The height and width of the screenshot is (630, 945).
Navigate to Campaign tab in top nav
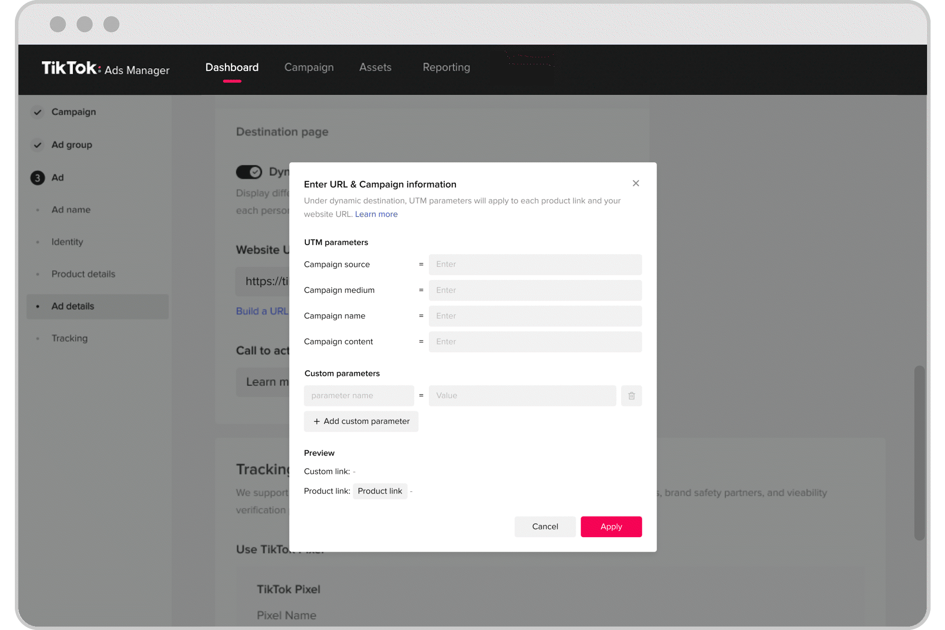click(x=309, y=67)
